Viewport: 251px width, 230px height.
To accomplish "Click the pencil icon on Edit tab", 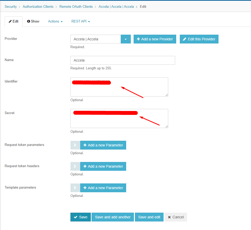I will coord(10,21).
